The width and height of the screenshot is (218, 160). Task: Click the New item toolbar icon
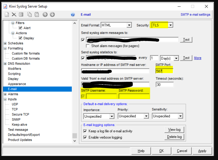[7, 15]
